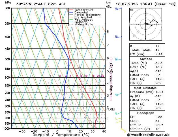Screen dimensions: 178x137
Task: Click the '850' hPa pressure axis label
Action: [x=8, y=112]
